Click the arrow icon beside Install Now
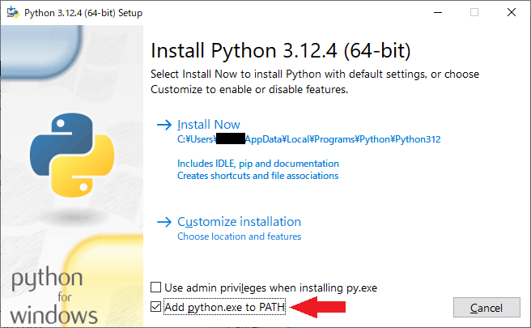The height and width of the screenshot is (328, 531). point(164,125)
